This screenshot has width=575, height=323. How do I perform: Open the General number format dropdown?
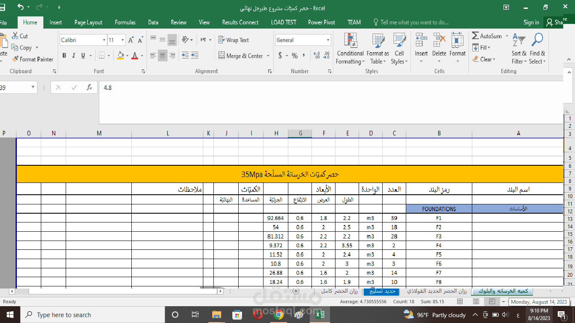(328, 40)
